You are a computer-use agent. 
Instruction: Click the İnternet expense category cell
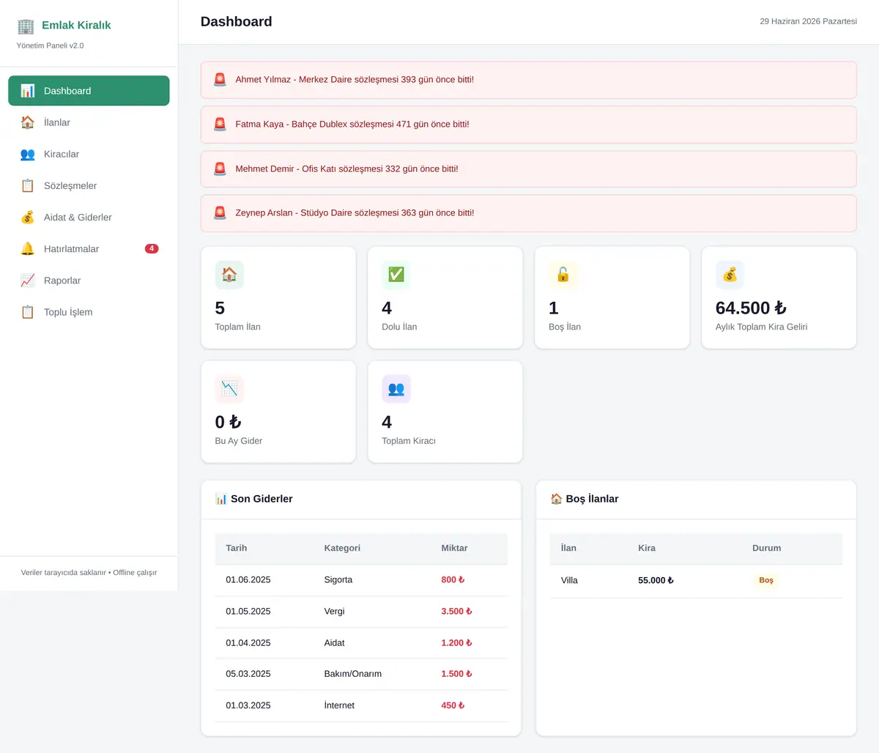[339, 705]
